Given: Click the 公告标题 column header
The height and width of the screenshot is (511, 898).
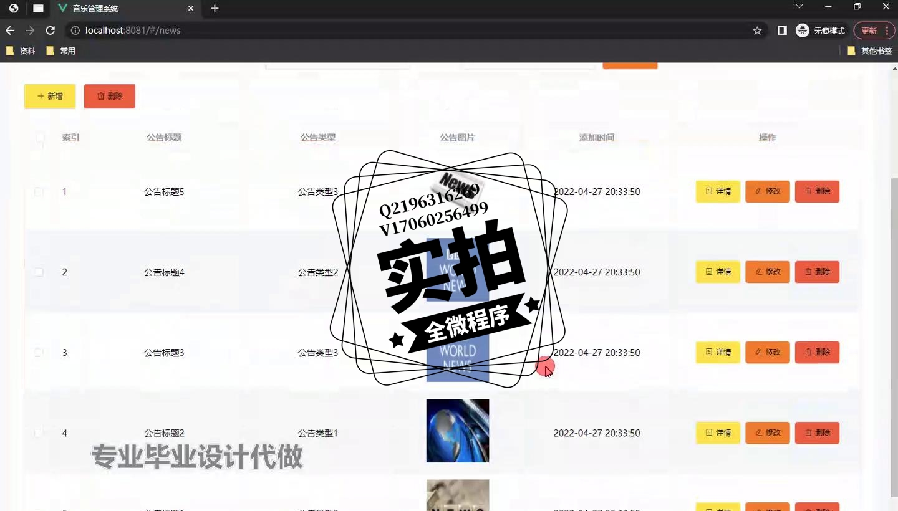Looking at the screenshot, I should click(x=164, y=138).
